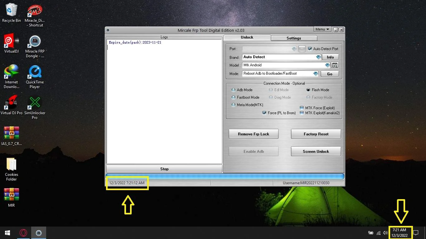Click the port browse ellipsis button
This screenshot has height=239, width=426.
point(302,49)
